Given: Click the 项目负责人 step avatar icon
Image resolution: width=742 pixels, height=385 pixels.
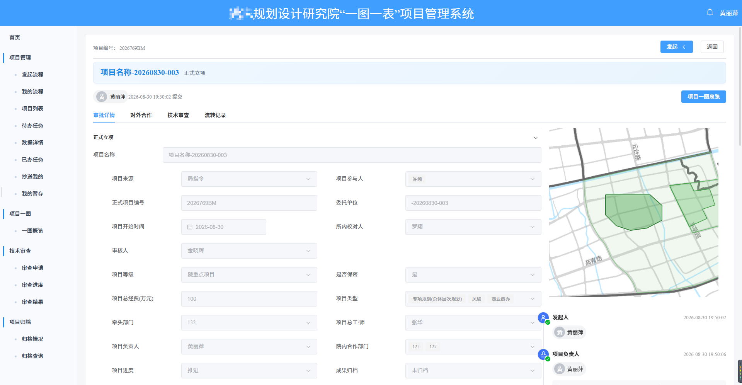Looking at the screenshot, I should [543, 354].
